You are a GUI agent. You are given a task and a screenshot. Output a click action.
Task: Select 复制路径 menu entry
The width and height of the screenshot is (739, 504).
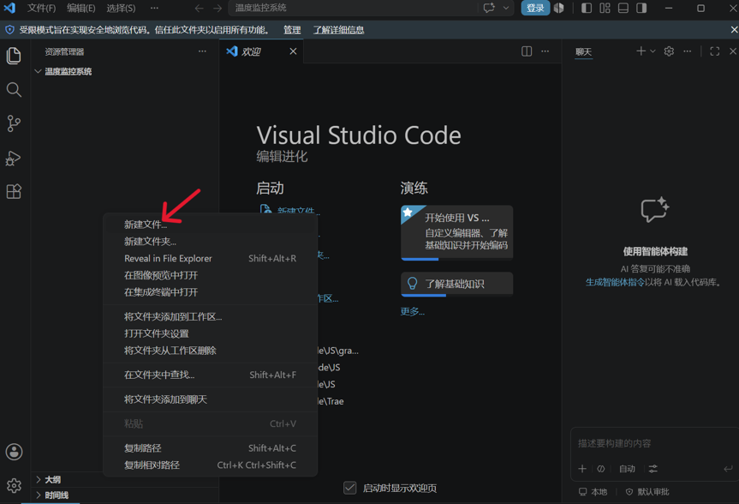point(210,448)
